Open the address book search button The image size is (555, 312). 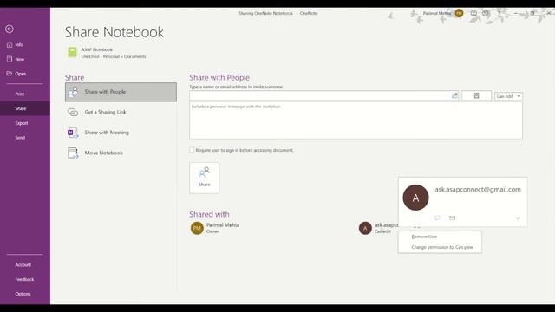(476, 96)
